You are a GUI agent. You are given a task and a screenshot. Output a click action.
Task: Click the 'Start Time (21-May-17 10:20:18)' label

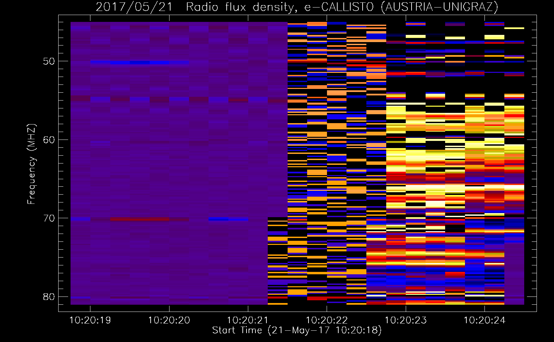pyautogui.click(x=297, y=330)
